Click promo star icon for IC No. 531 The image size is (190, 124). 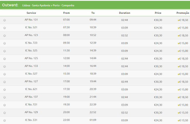178,120
